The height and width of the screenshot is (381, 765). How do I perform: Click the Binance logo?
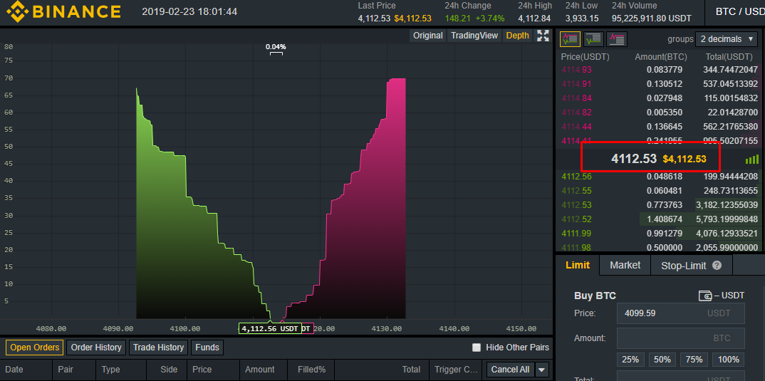point(63,11)
